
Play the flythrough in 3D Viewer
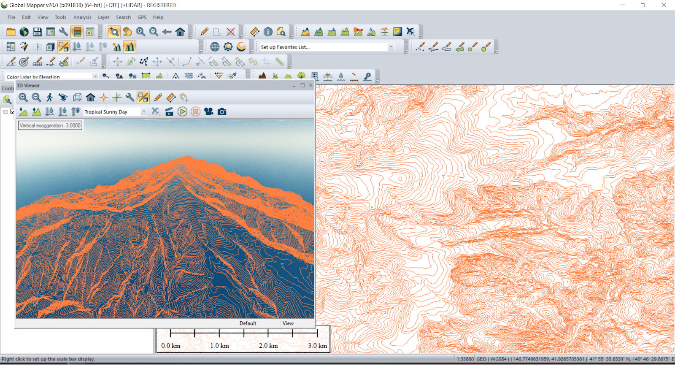[182, 111]
